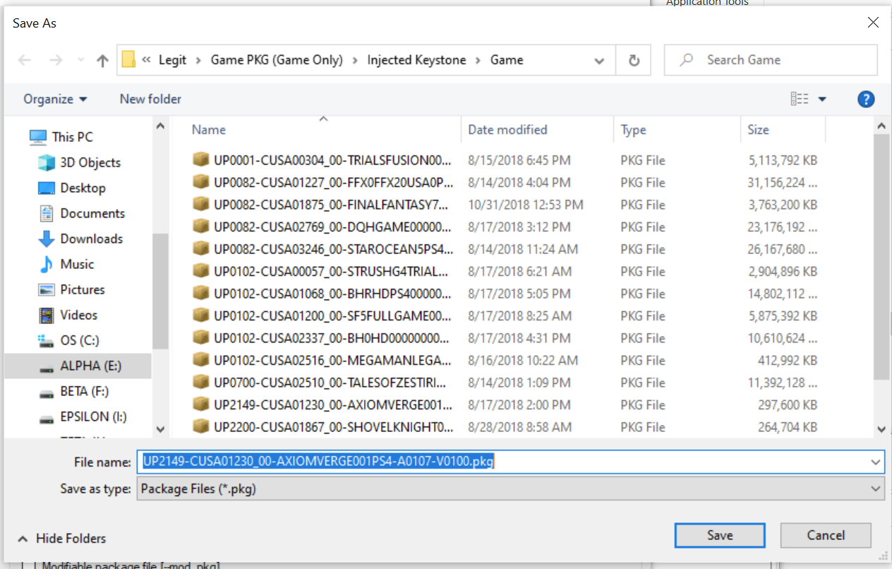
Task: Select EPSILON (I:) drive in sidebar
Action: (93, 417)
